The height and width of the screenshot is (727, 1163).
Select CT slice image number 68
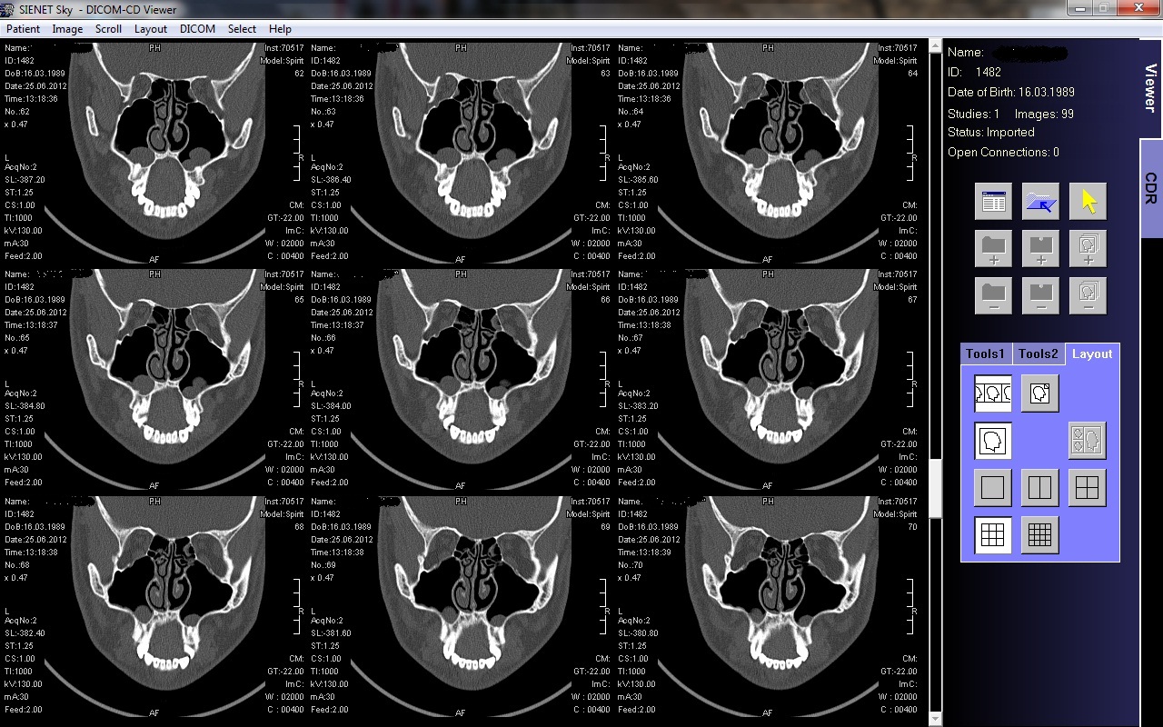(154, 606)
